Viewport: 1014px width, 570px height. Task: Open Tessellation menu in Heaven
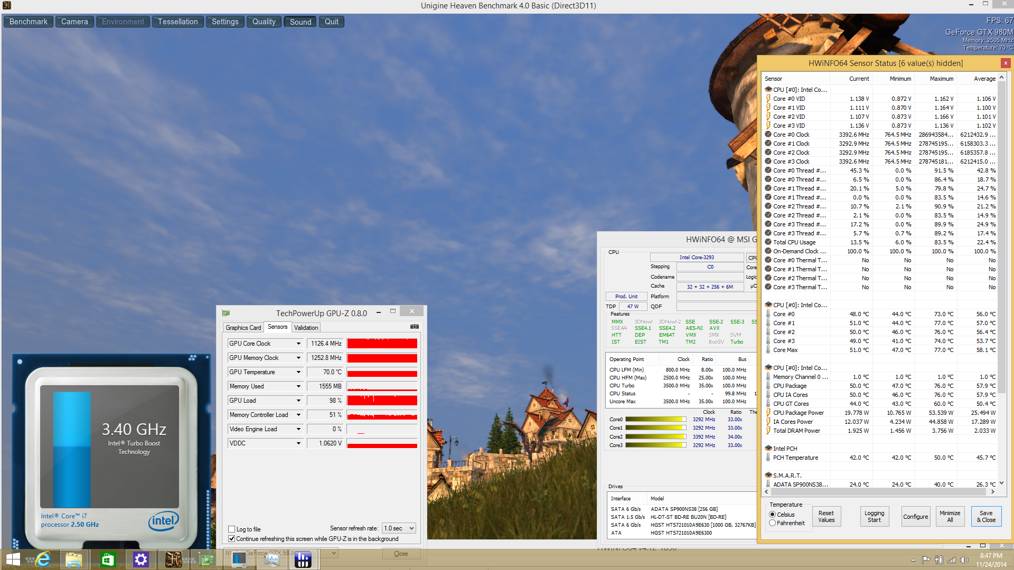click(x=177, y=22)
